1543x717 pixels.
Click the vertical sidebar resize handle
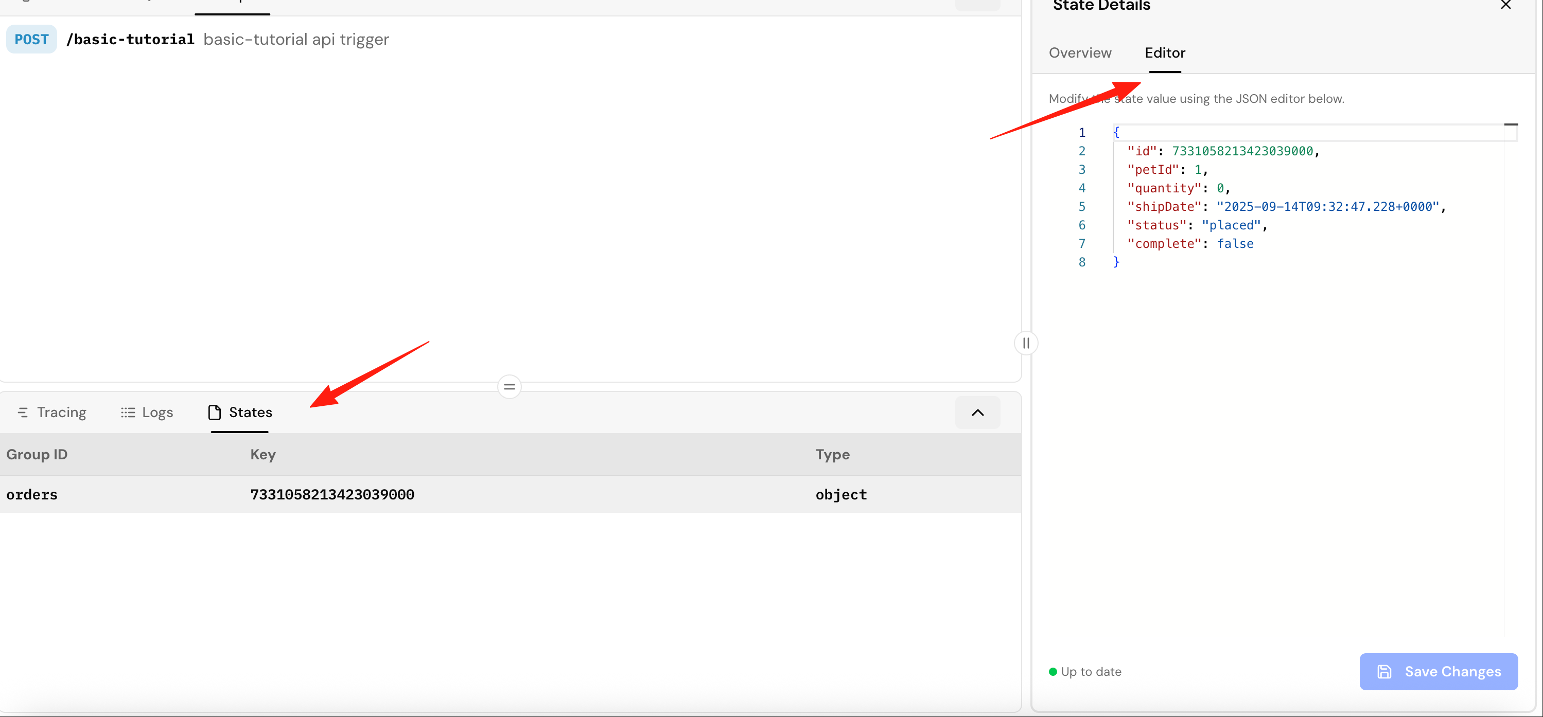1025,343
